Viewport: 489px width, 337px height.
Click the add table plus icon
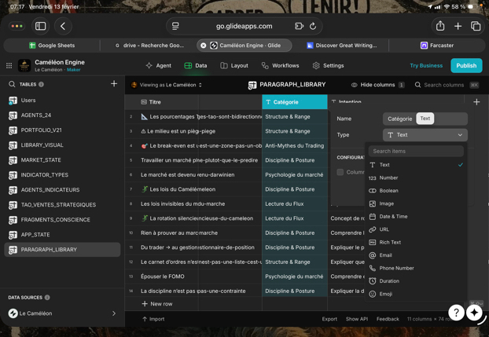point(114,84)
